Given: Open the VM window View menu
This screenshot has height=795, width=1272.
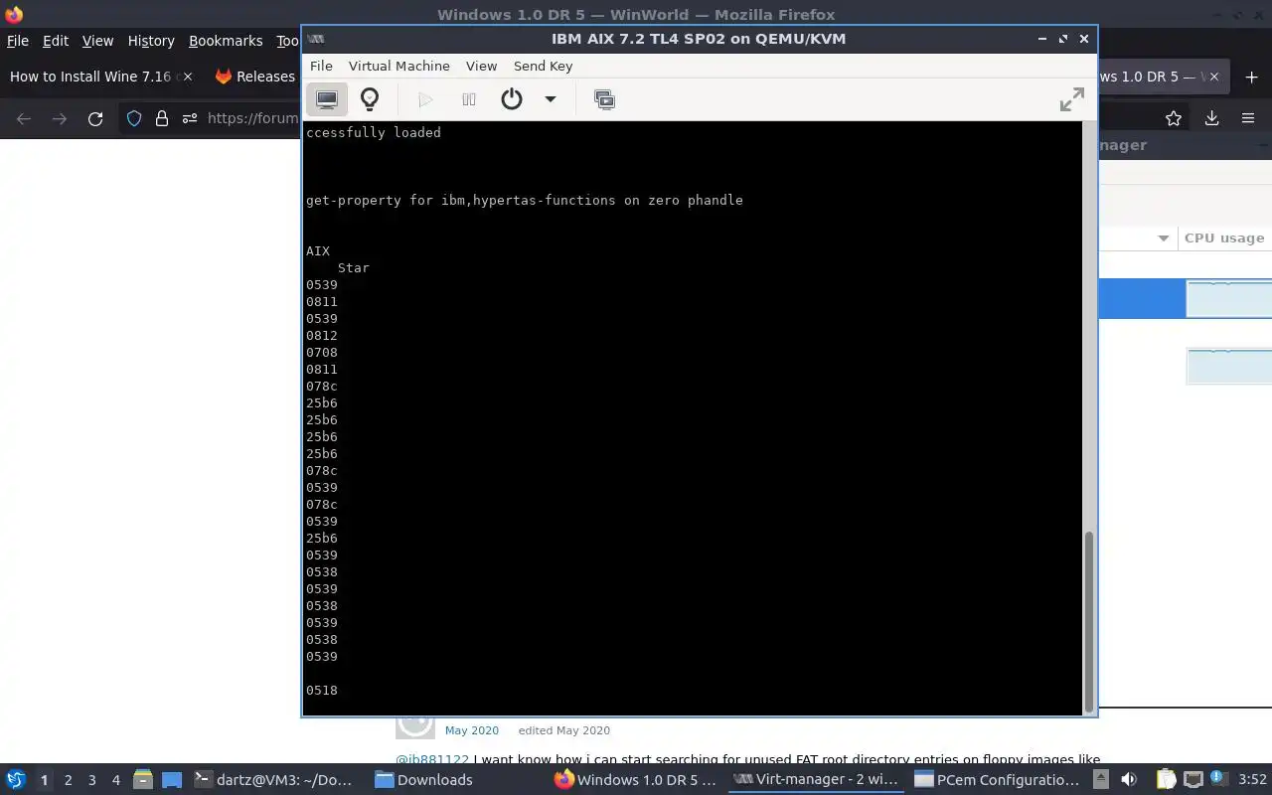Looking at the screenshot, I should [x=481, y=66].
